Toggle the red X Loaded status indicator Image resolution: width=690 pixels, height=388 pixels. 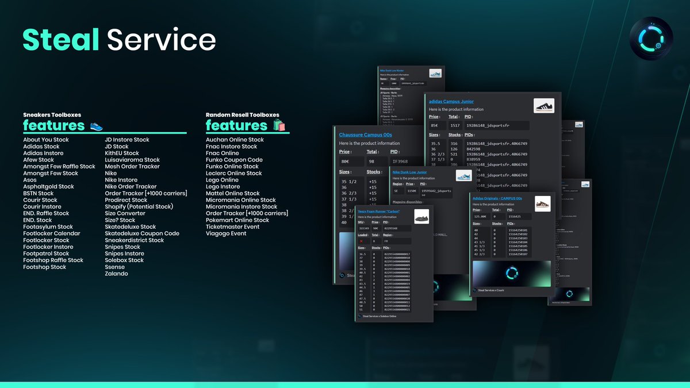click(x=362, y=241)
